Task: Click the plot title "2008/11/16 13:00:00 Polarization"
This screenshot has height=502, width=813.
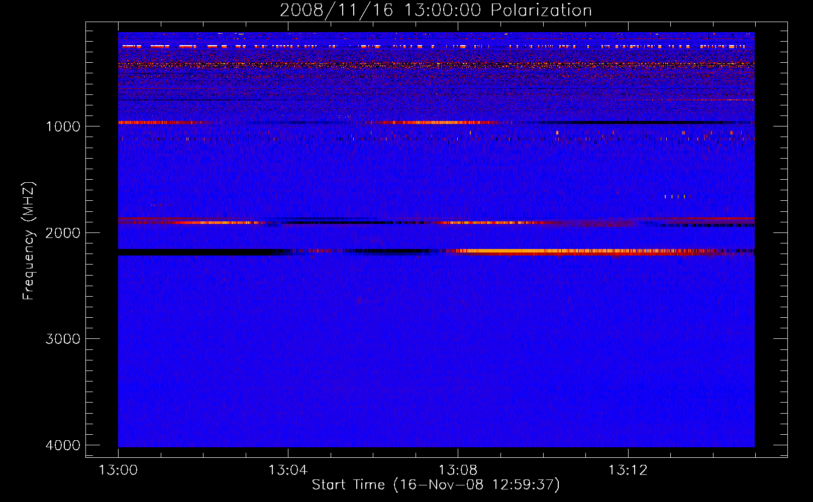Action: [436, 10]
